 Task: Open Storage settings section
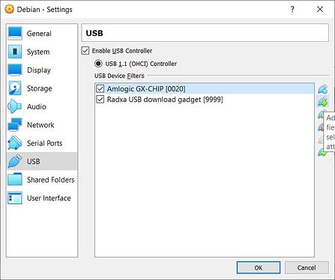click(x=42, y=88)
